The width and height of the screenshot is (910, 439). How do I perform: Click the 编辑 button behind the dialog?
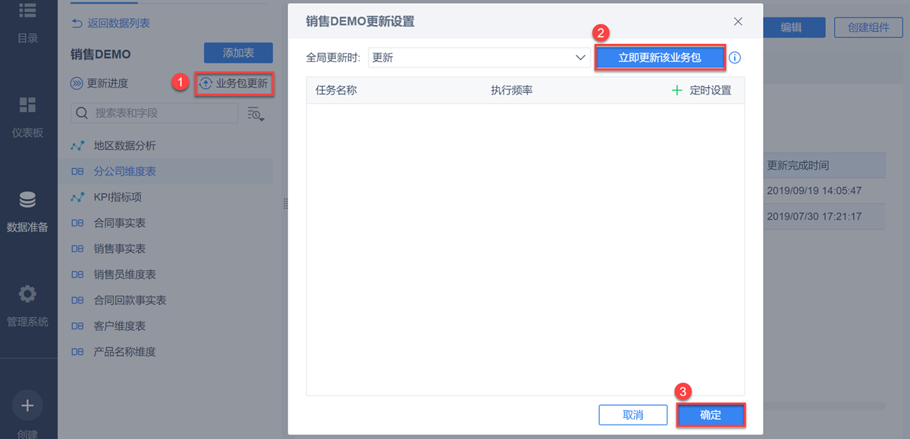[x=792, y=27]
